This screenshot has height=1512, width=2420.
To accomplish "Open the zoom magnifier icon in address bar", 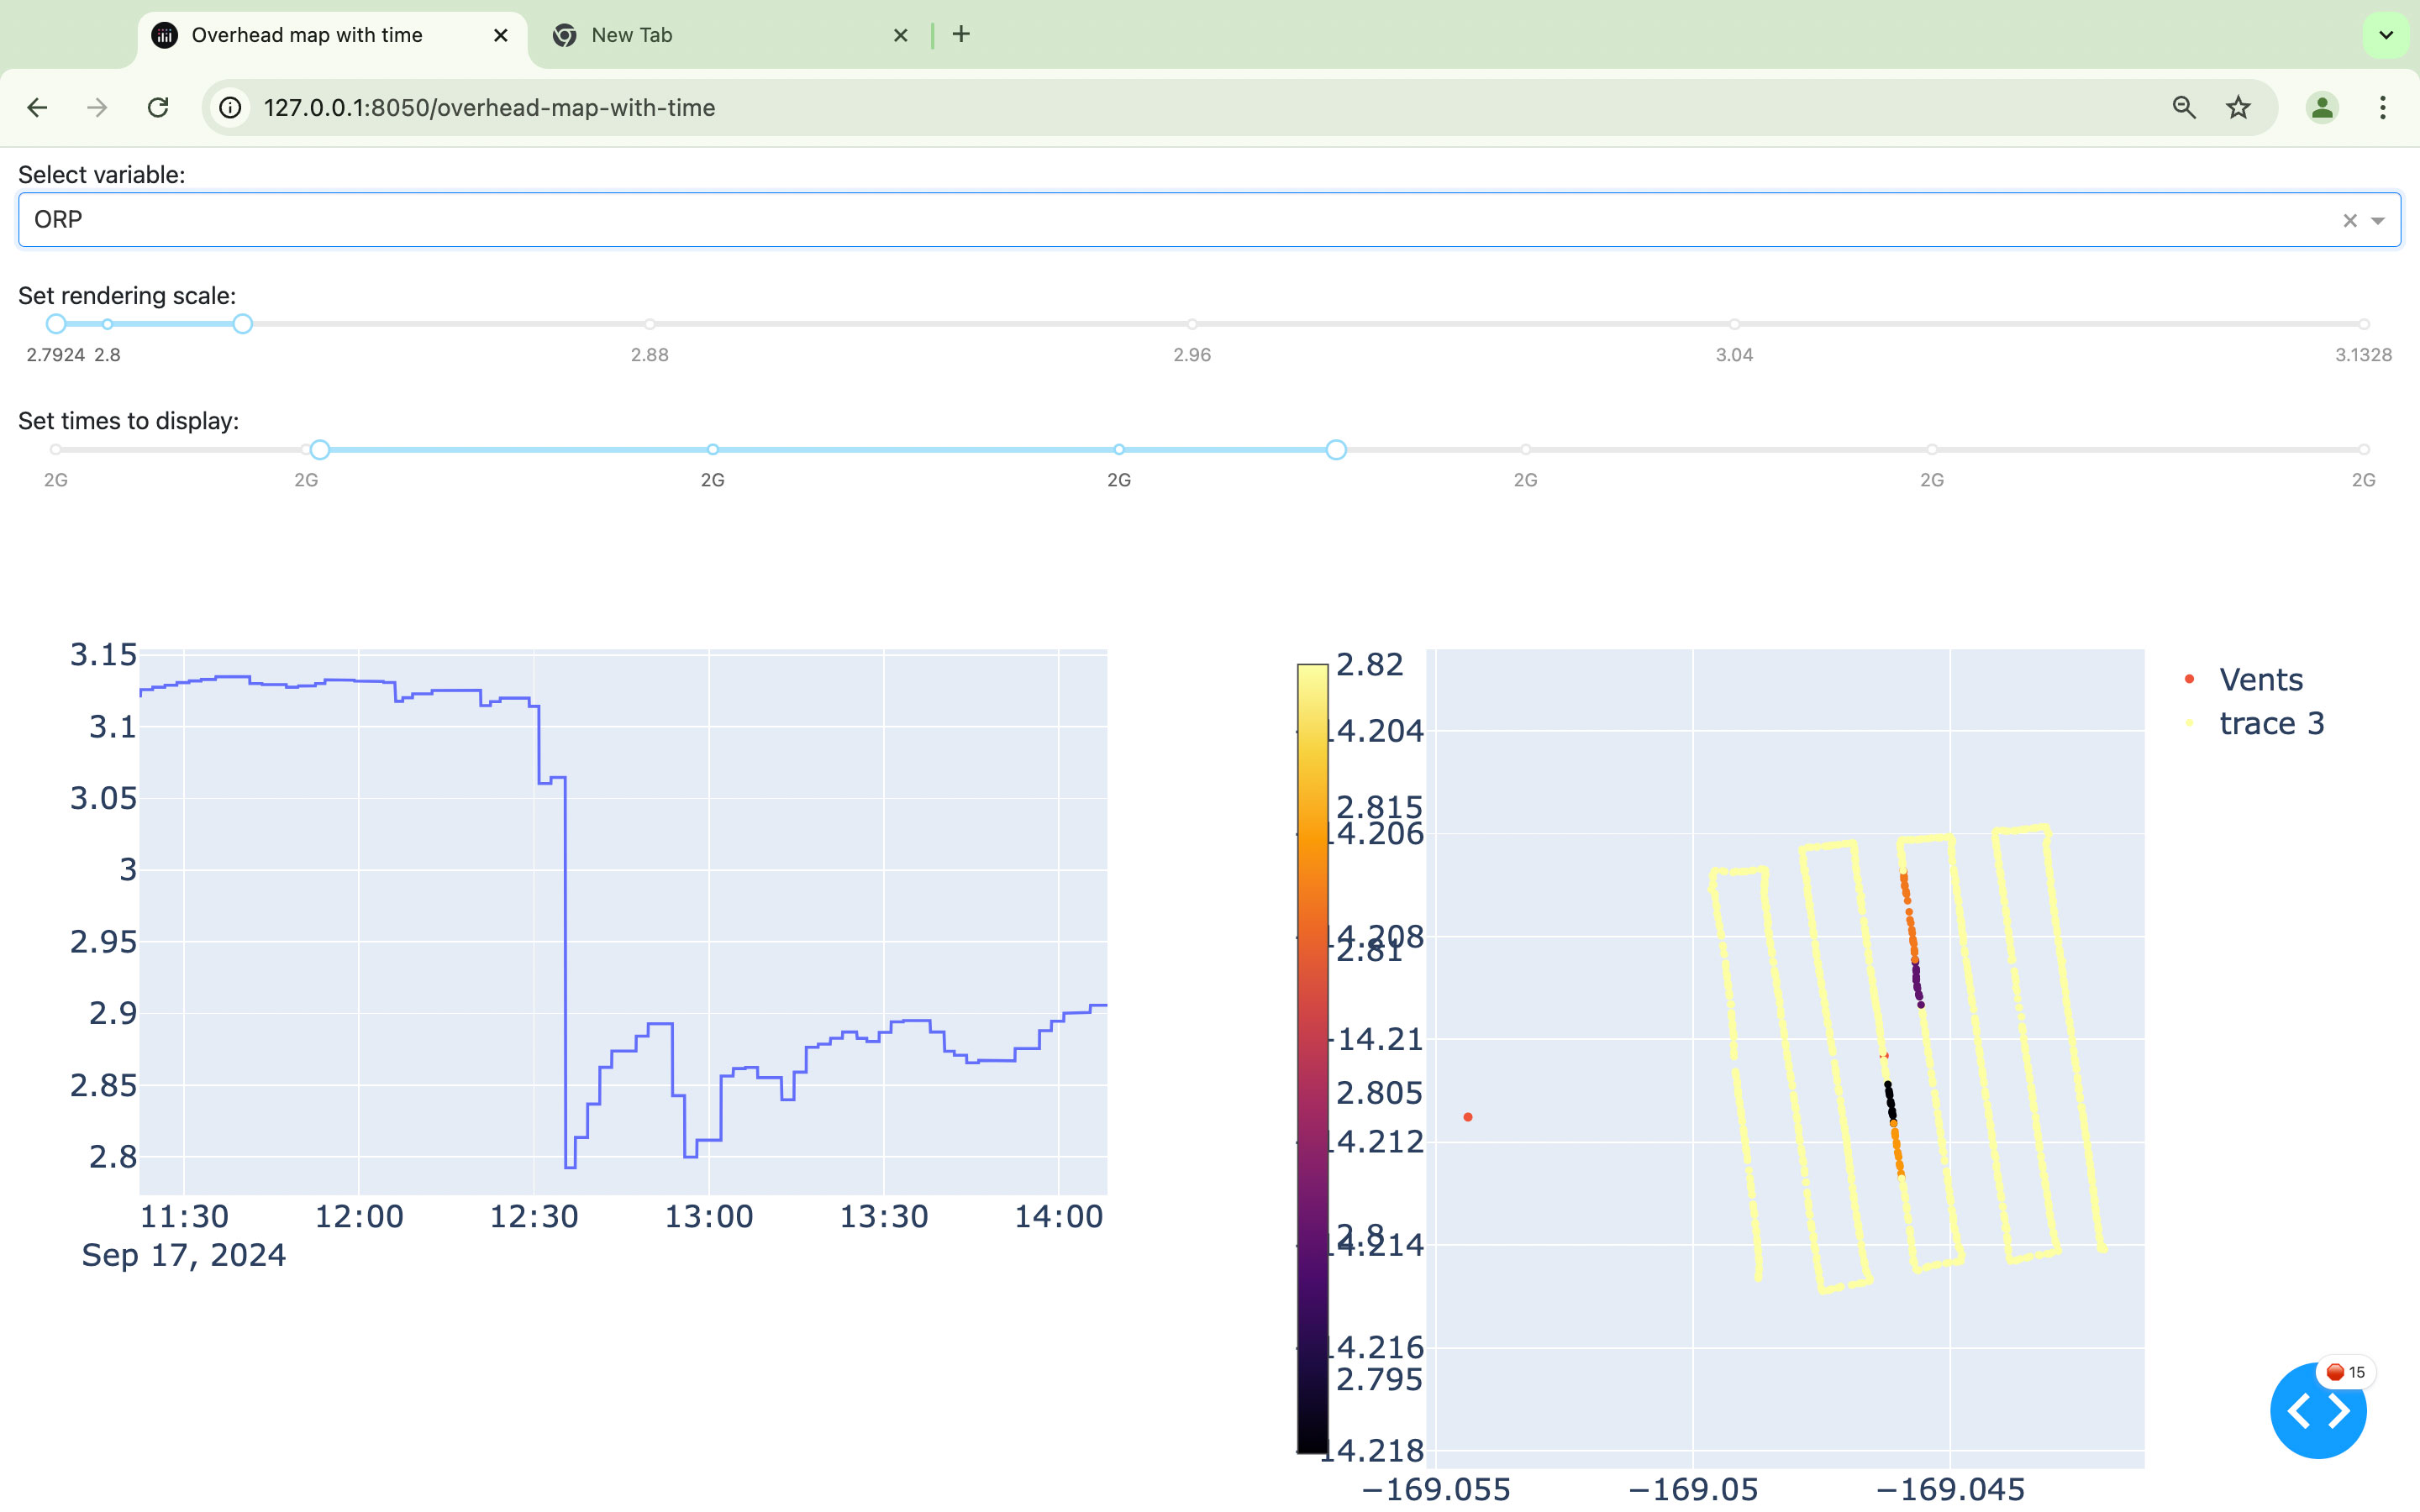I will pos(2183,108).
